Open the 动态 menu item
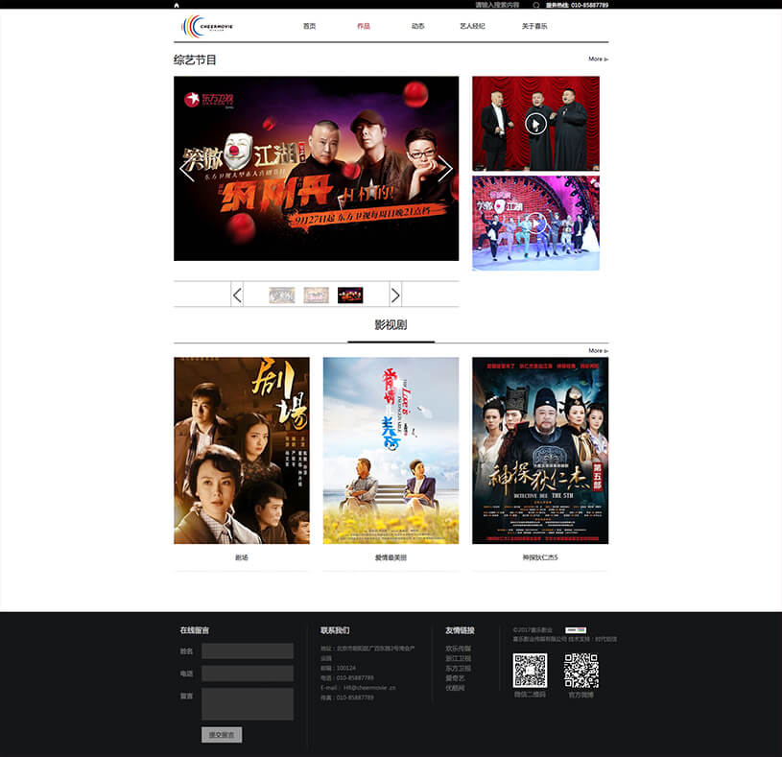Viewport: 782px width, 757px height. click(418, 26)
